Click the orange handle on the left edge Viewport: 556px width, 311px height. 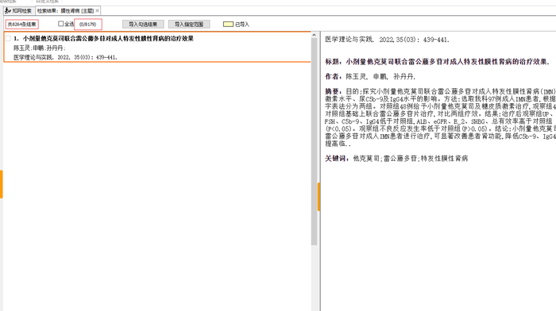point(2,184)
